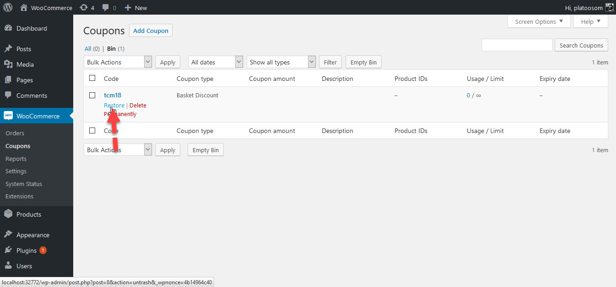Viewport: 616px width, 287px height.
Task: Click the Expiry date column header
Action: coord(555,79)
